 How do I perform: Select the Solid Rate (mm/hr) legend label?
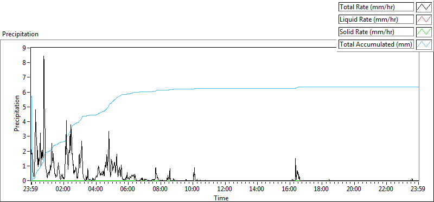(376, 32)
